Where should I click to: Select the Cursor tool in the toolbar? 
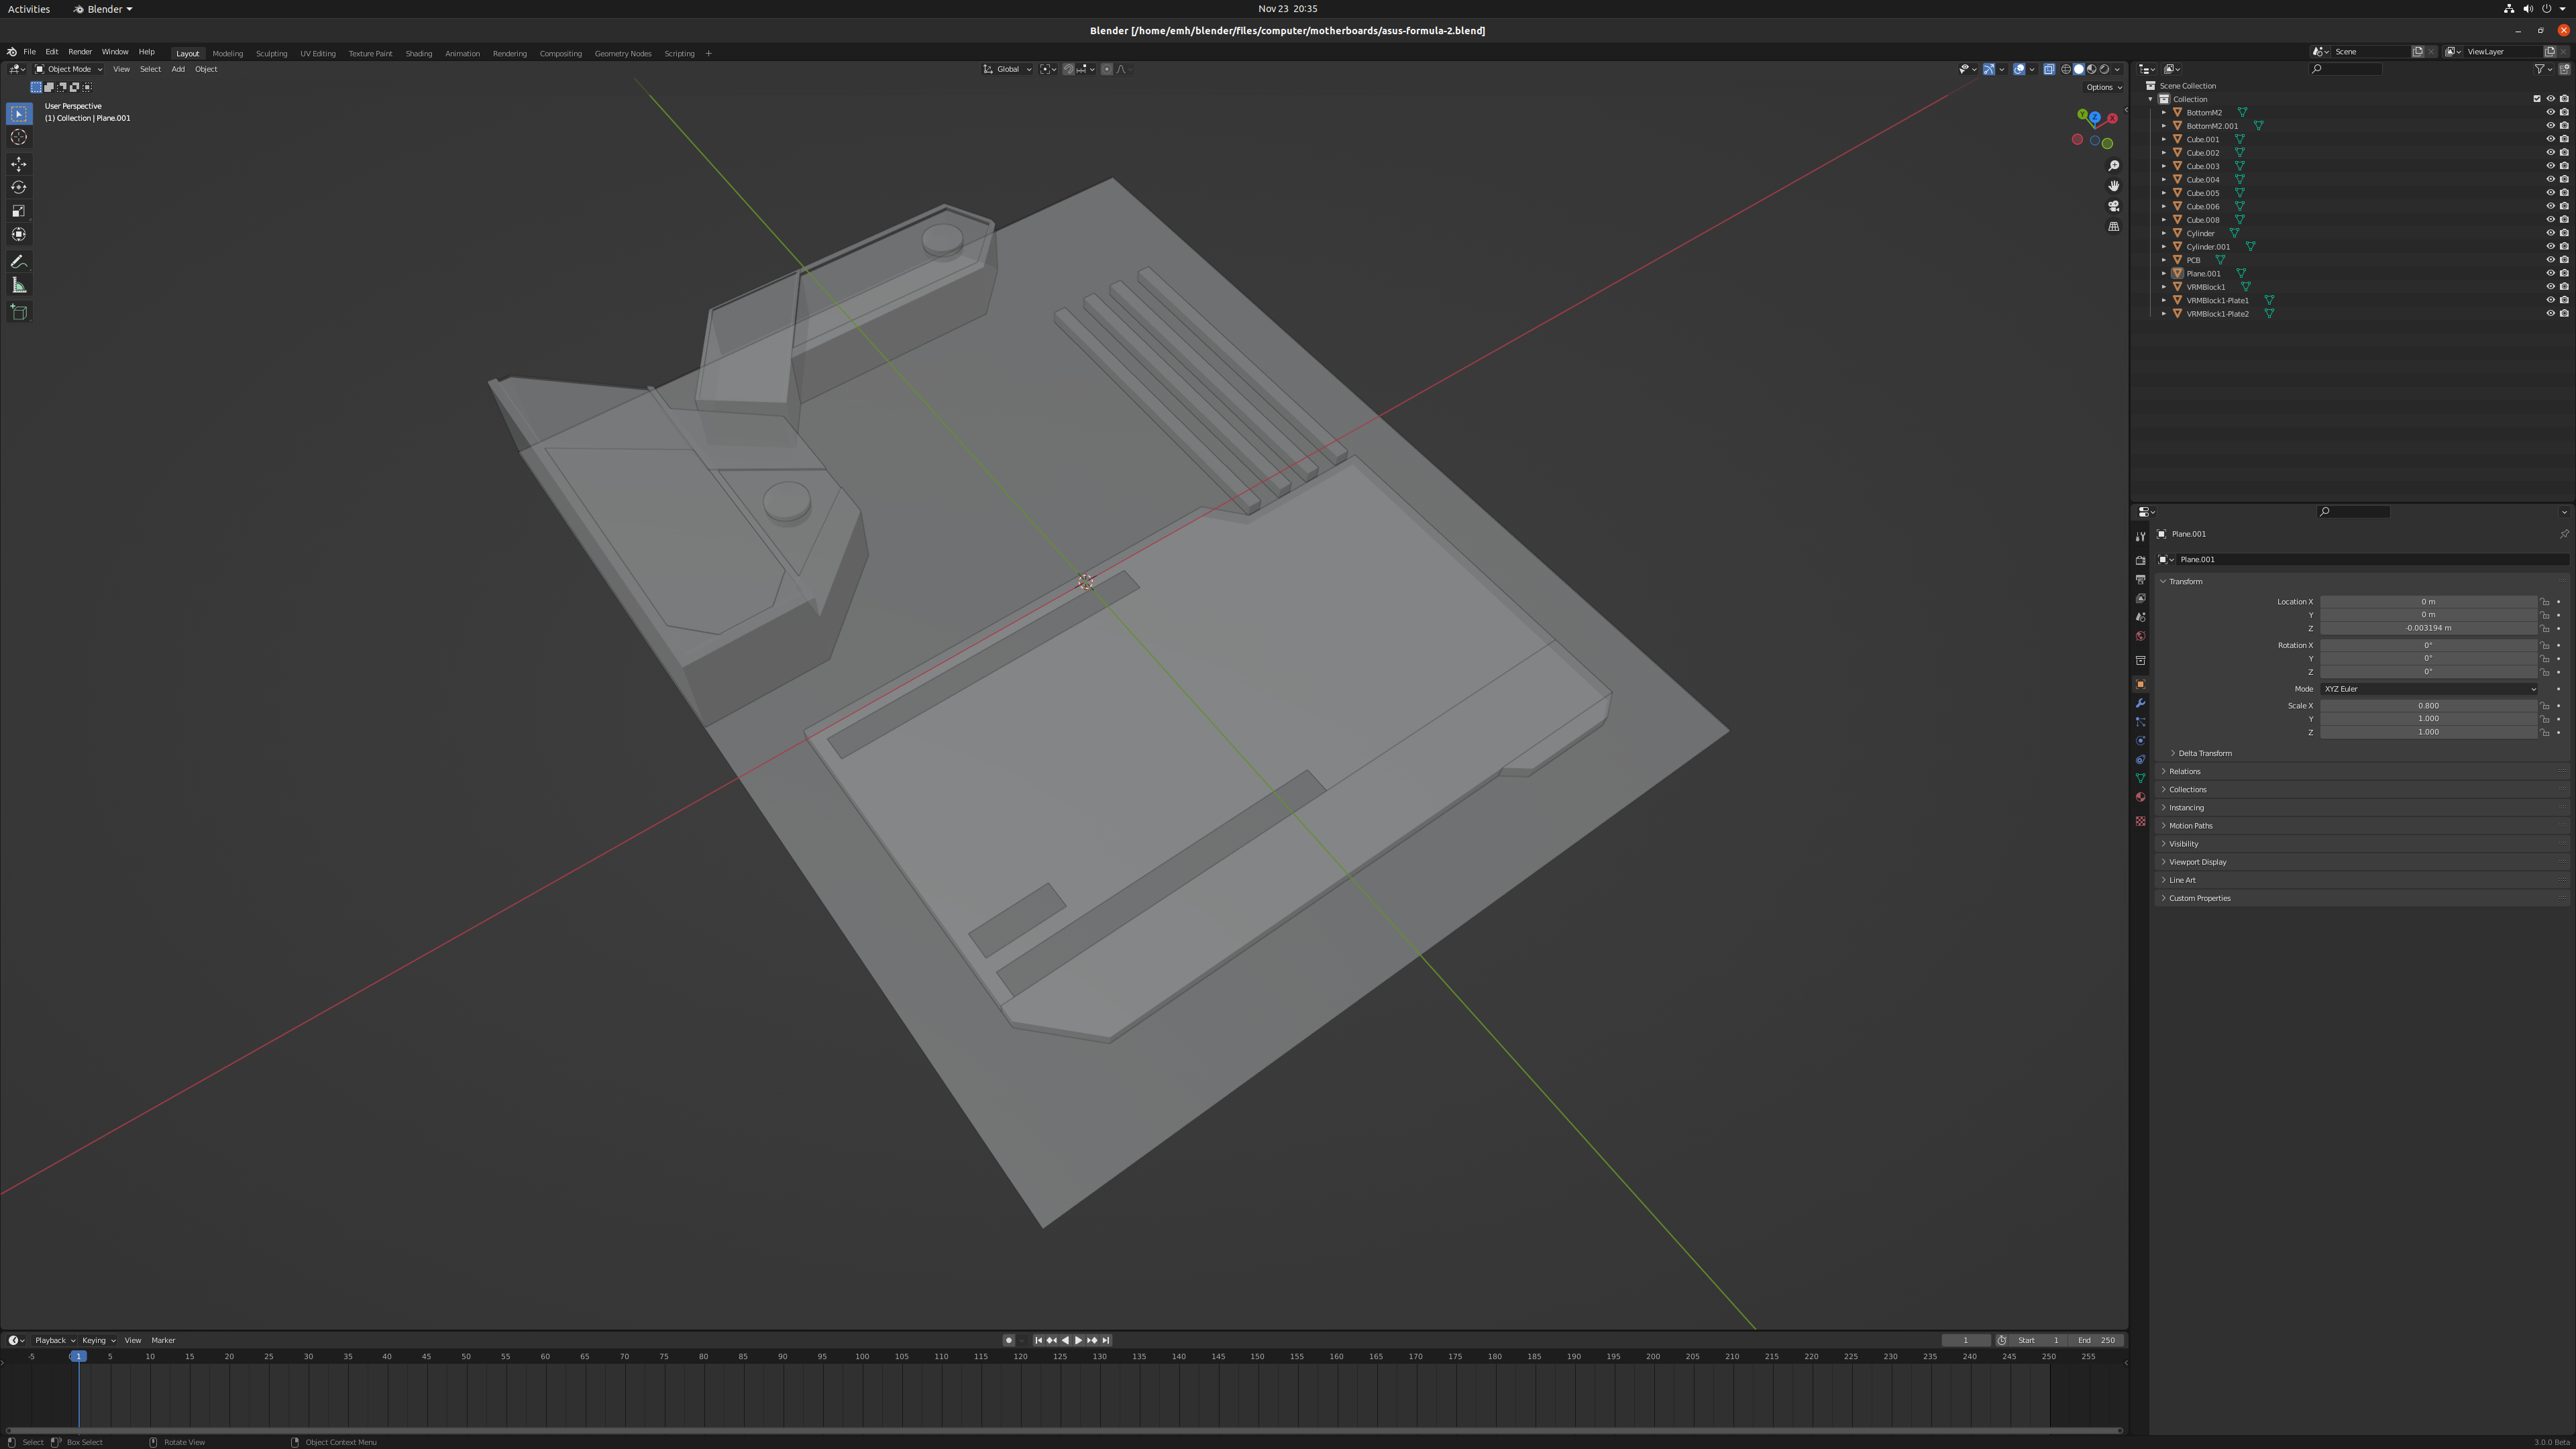click(x=19, y=137)
